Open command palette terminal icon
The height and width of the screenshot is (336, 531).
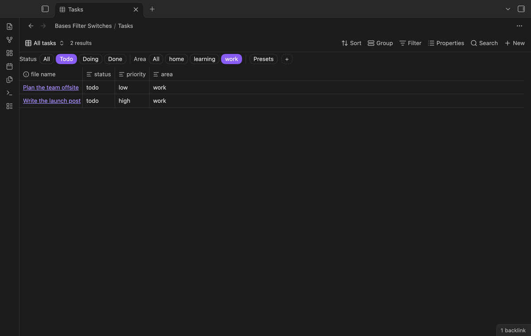click(x=9, y=93)
